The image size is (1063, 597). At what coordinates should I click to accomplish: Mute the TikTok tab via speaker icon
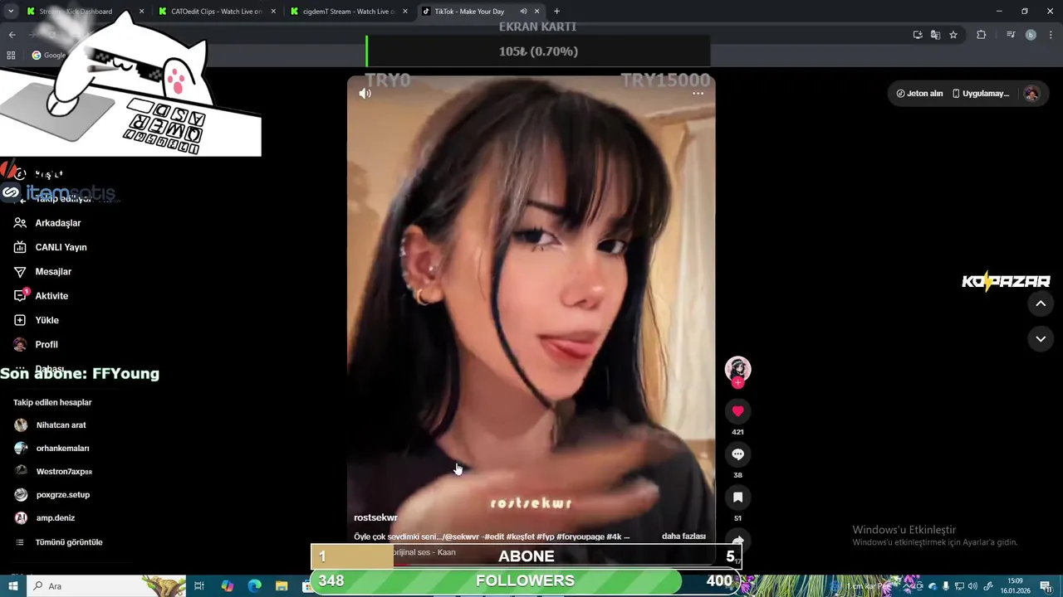523,12
